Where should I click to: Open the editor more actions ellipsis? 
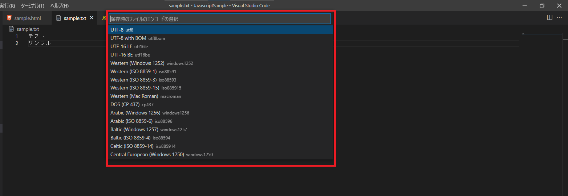pos(559,17)
